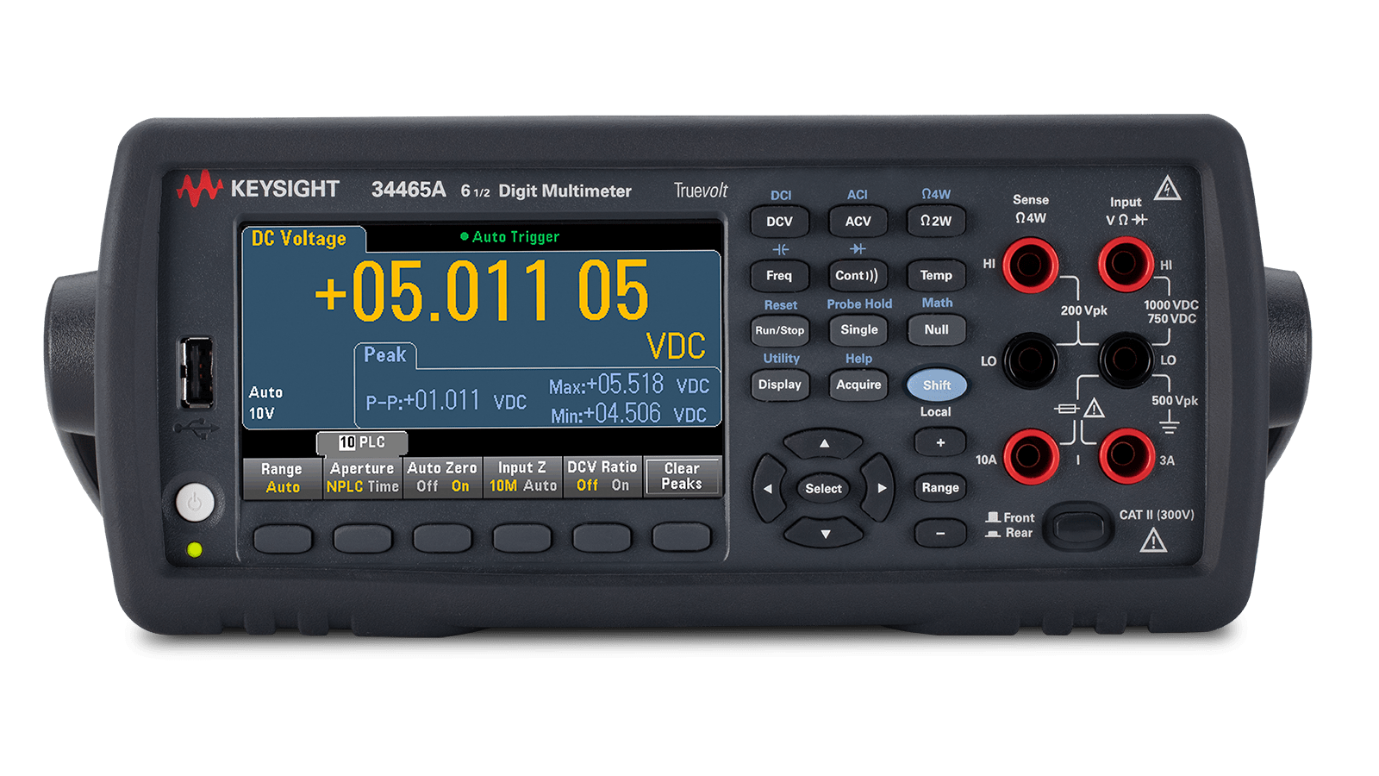Select the Ω2W resistance button
Screen dimensions: 1379x776
936,221
